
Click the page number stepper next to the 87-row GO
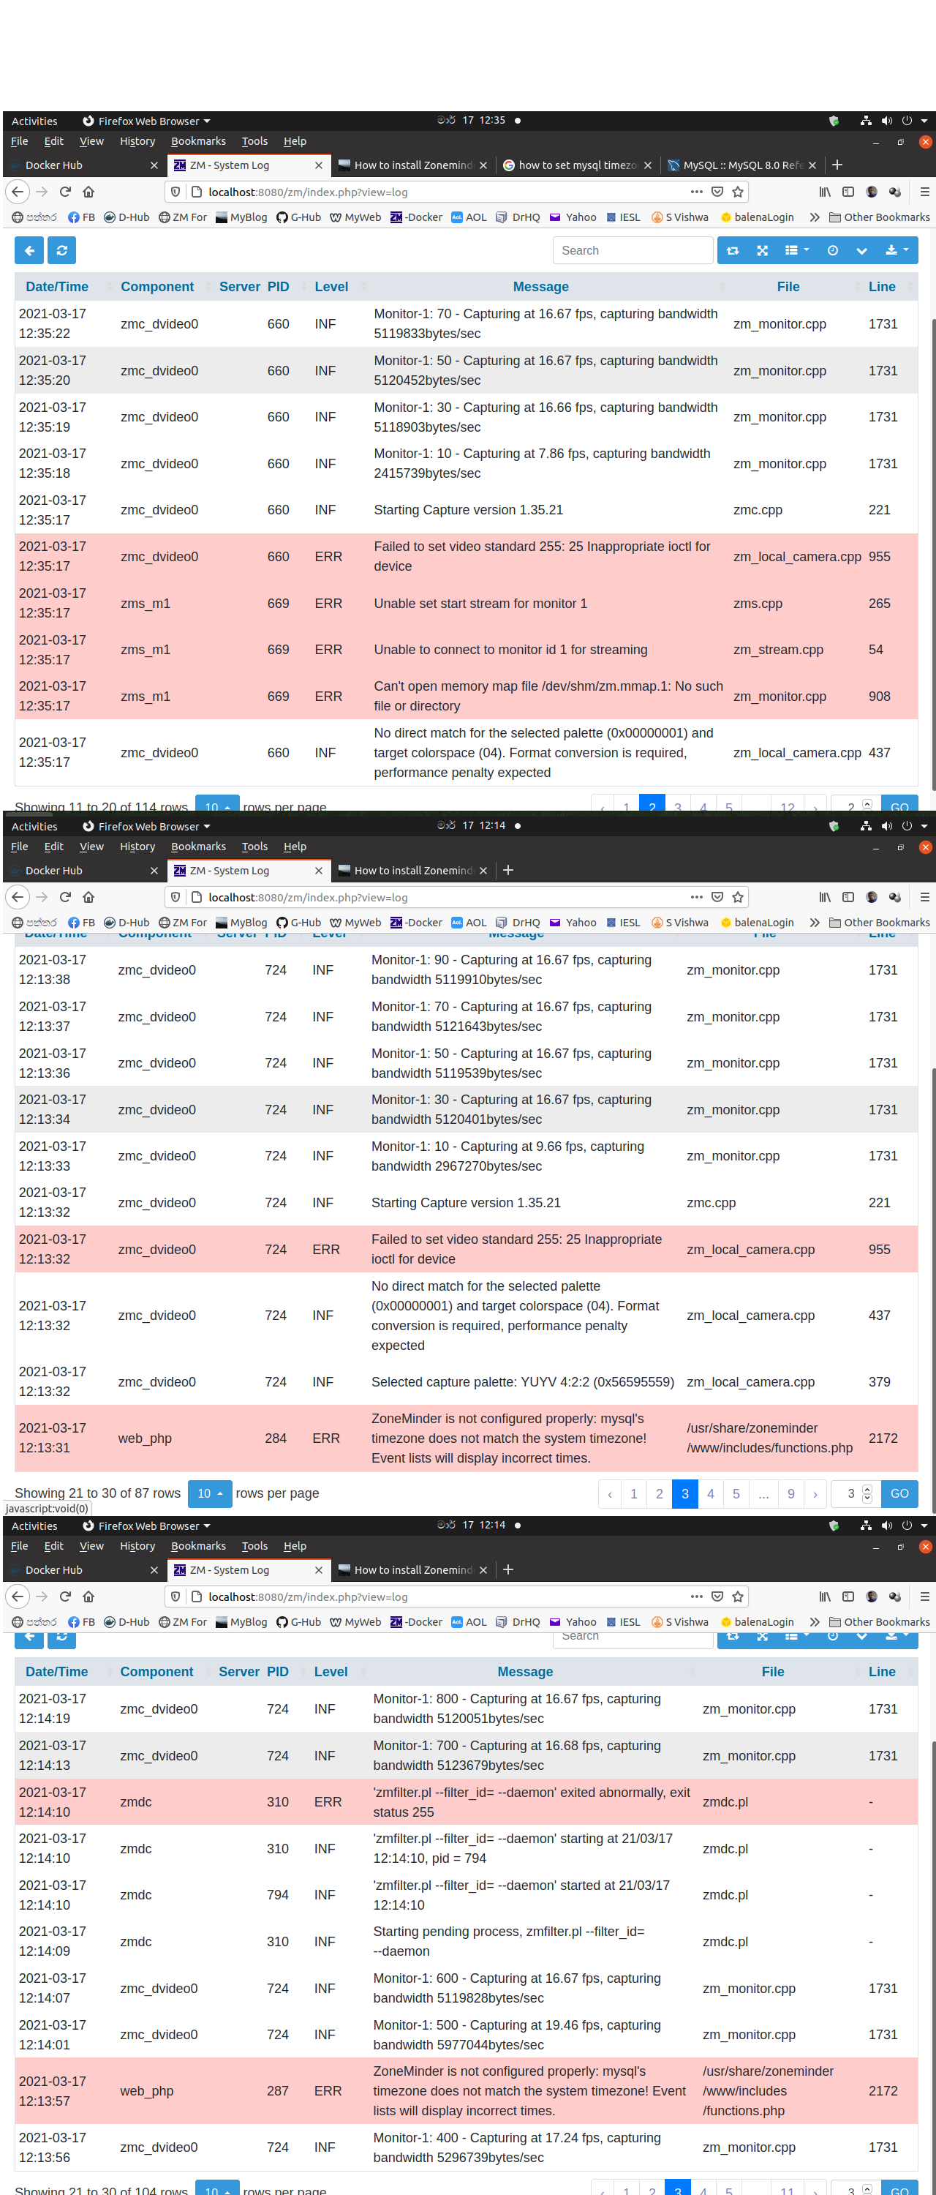click(867, 1494)
